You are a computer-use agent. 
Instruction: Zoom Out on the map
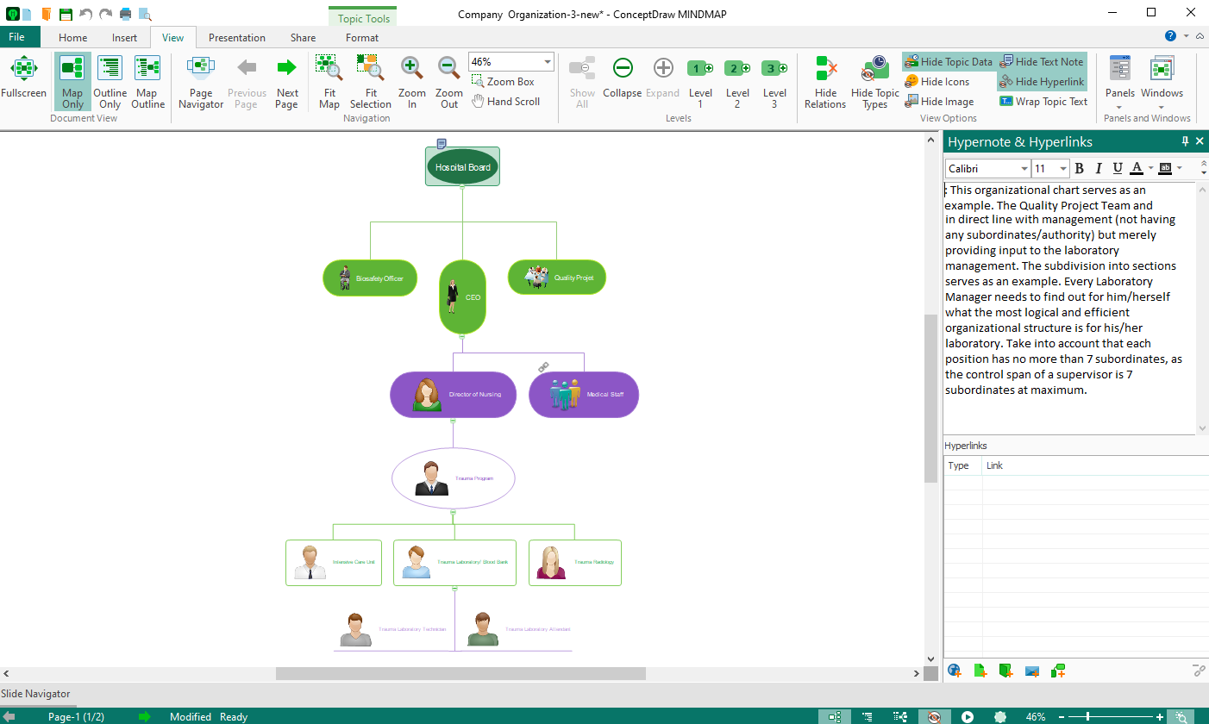tap(448, 83)
